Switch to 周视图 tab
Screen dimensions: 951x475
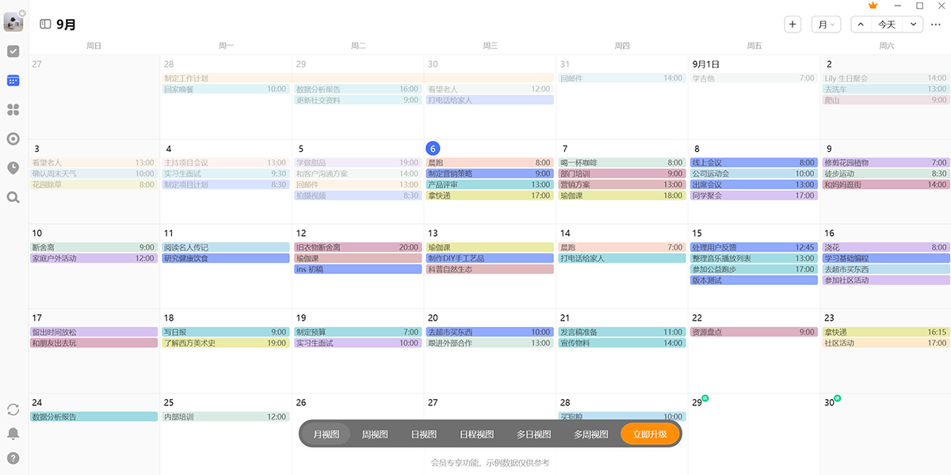tap(374, 434)
